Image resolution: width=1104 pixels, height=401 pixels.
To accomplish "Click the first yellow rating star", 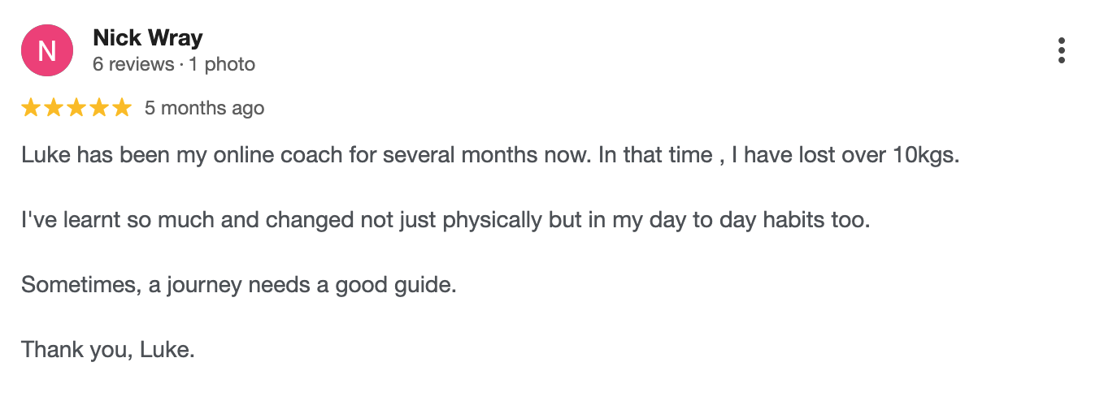I will [31, 107].
